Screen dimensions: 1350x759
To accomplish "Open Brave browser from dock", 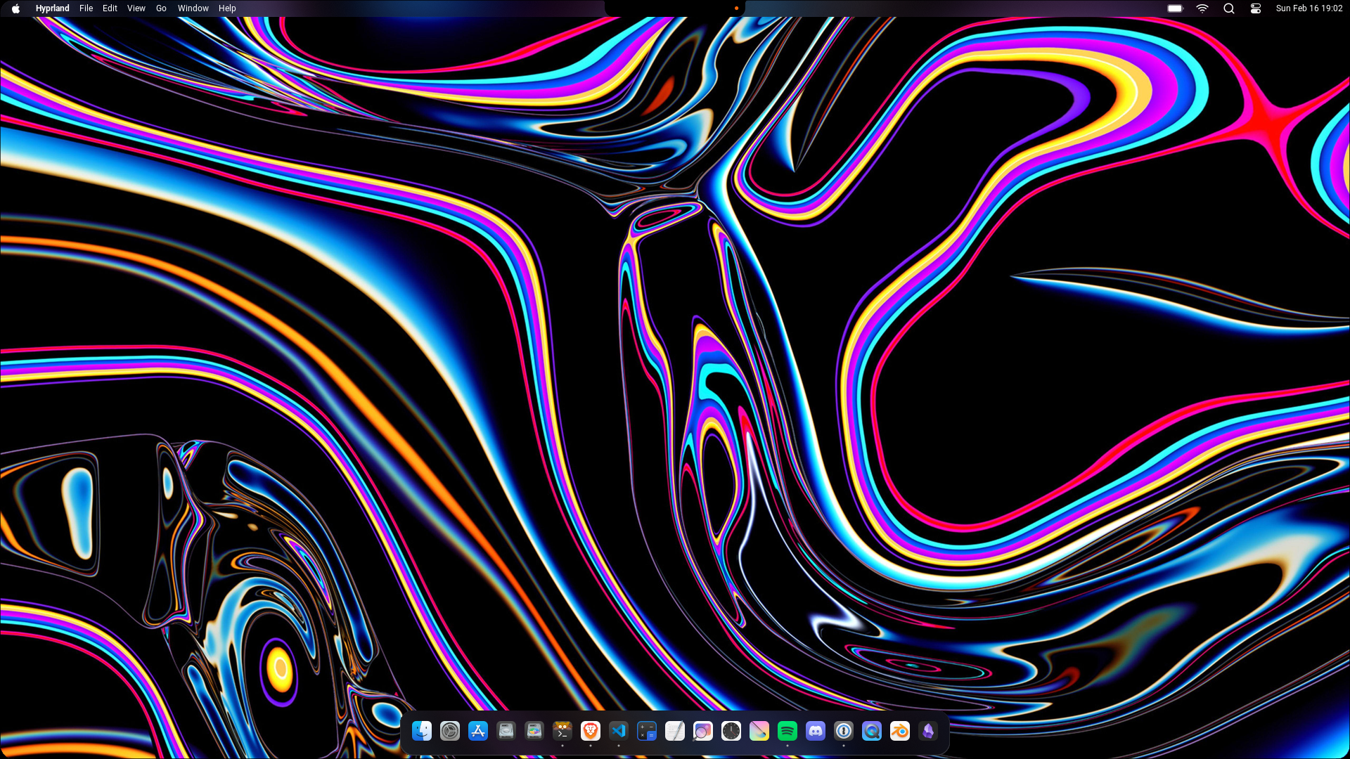I will [x=591, y=731].
